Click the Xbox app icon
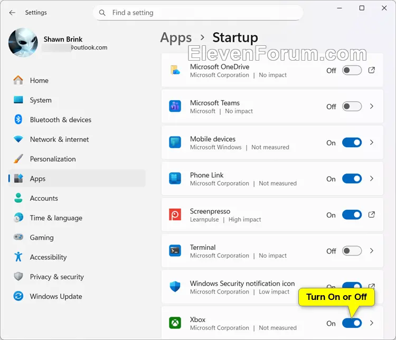This screenshot has height=340, width=396. (x=175, y=323)
